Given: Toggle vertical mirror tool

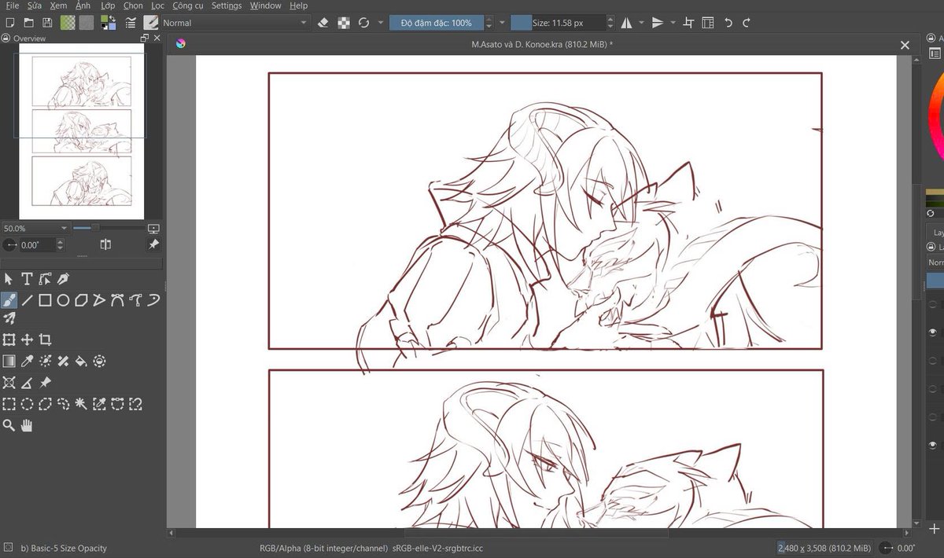Looking at the screenshot, I should click(658, 23).
